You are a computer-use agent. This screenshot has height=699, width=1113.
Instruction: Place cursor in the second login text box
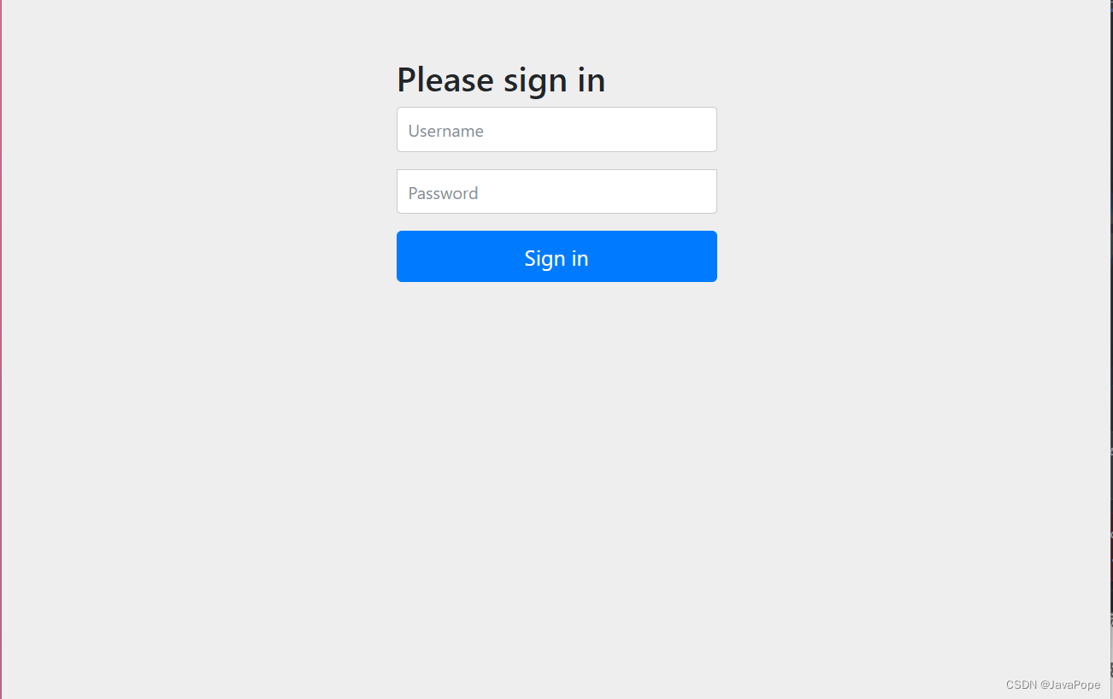click(556, 191)
